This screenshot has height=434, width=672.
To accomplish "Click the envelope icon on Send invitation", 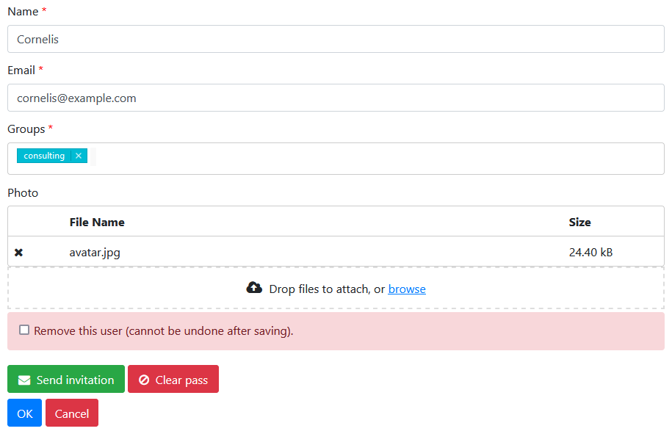I will 23,379.
